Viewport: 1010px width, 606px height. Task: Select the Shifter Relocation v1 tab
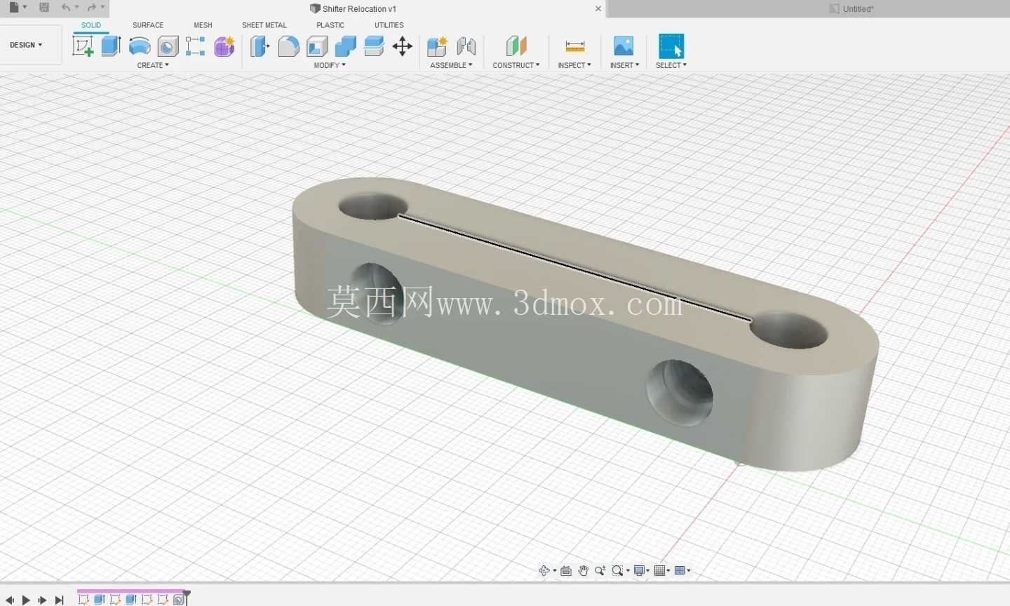pyautogui.click(x=353, y=8)
